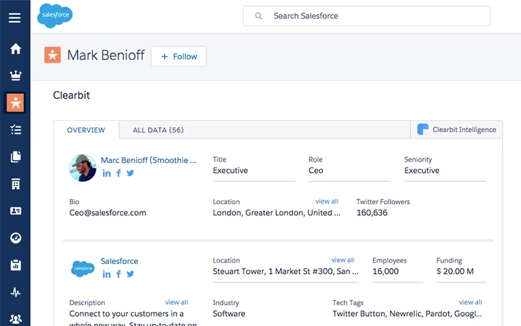521x326 pixels.
Task: Open the pulse activity icon in sidebar
Action: click(x=15, y=292)
